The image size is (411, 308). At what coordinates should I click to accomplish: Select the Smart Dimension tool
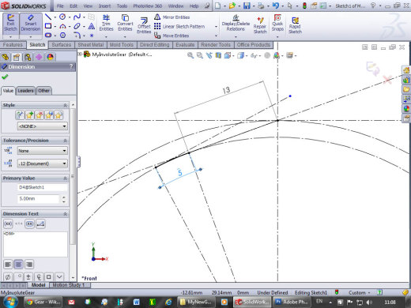click(x=31, y=23)
